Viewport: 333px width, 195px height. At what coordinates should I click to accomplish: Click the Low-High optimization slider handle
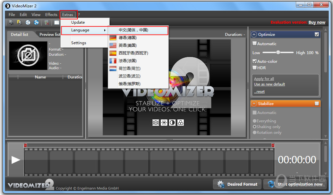[278, 53]
